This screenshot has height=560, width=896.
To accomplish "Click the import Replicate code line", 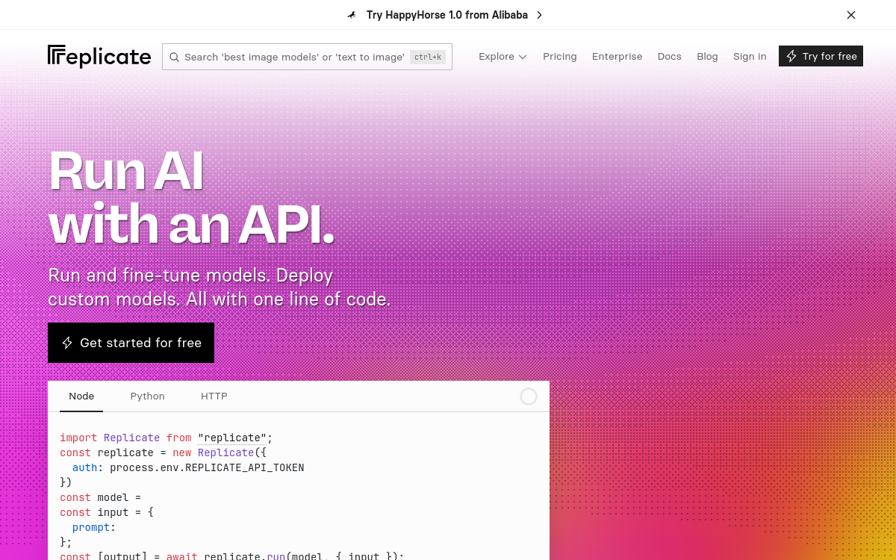I will (x=167, y=438).
